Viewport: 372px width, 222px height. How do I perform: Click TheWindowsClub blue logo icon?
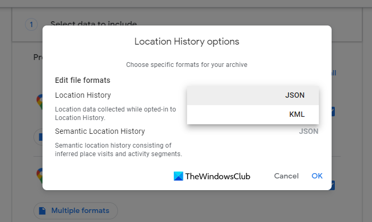click(x=179, y=176)
